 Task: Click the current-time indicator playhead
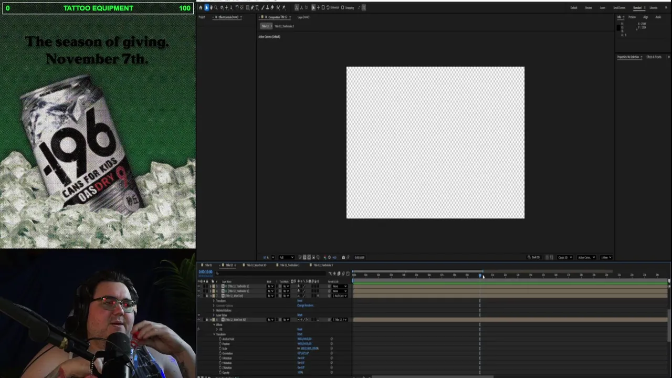click(480, 275)
